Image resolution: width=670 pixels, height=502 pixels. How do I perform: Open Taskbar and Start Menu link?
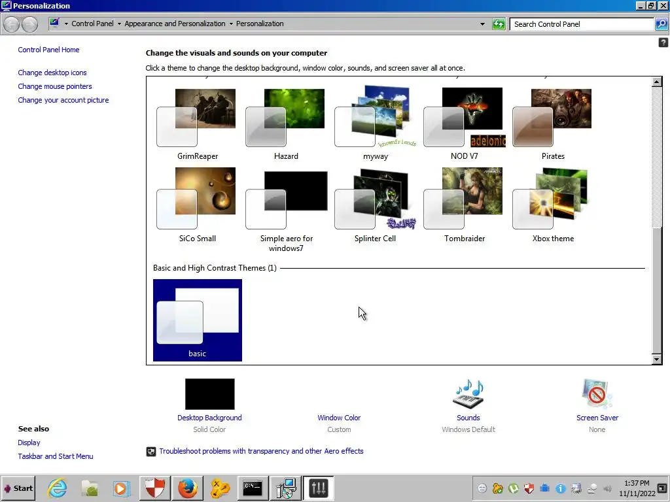point(55,456)
